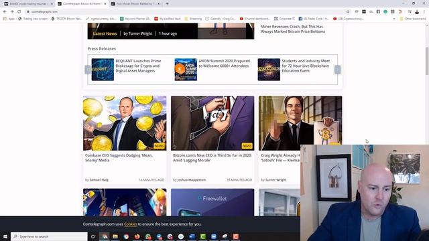
Task: Open the Streaming bookmarks folder
Action: click(x=193, y=19)
